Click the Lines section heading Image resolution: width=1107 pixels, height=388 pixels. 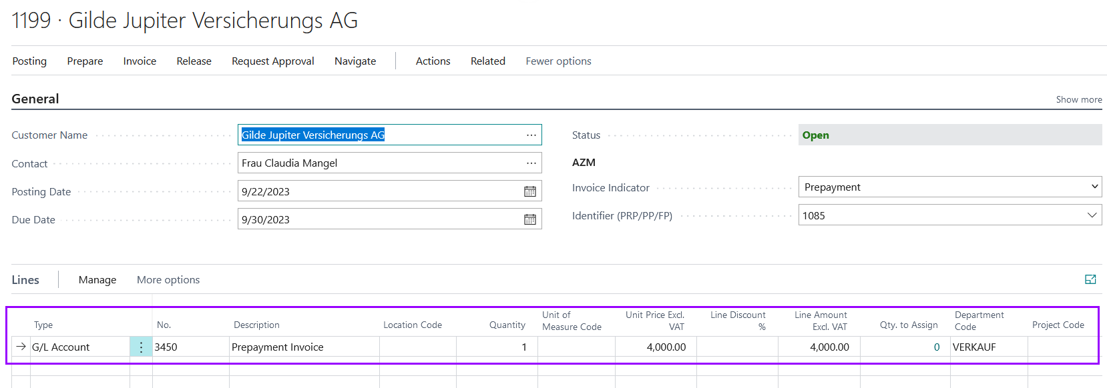point(25,280)
